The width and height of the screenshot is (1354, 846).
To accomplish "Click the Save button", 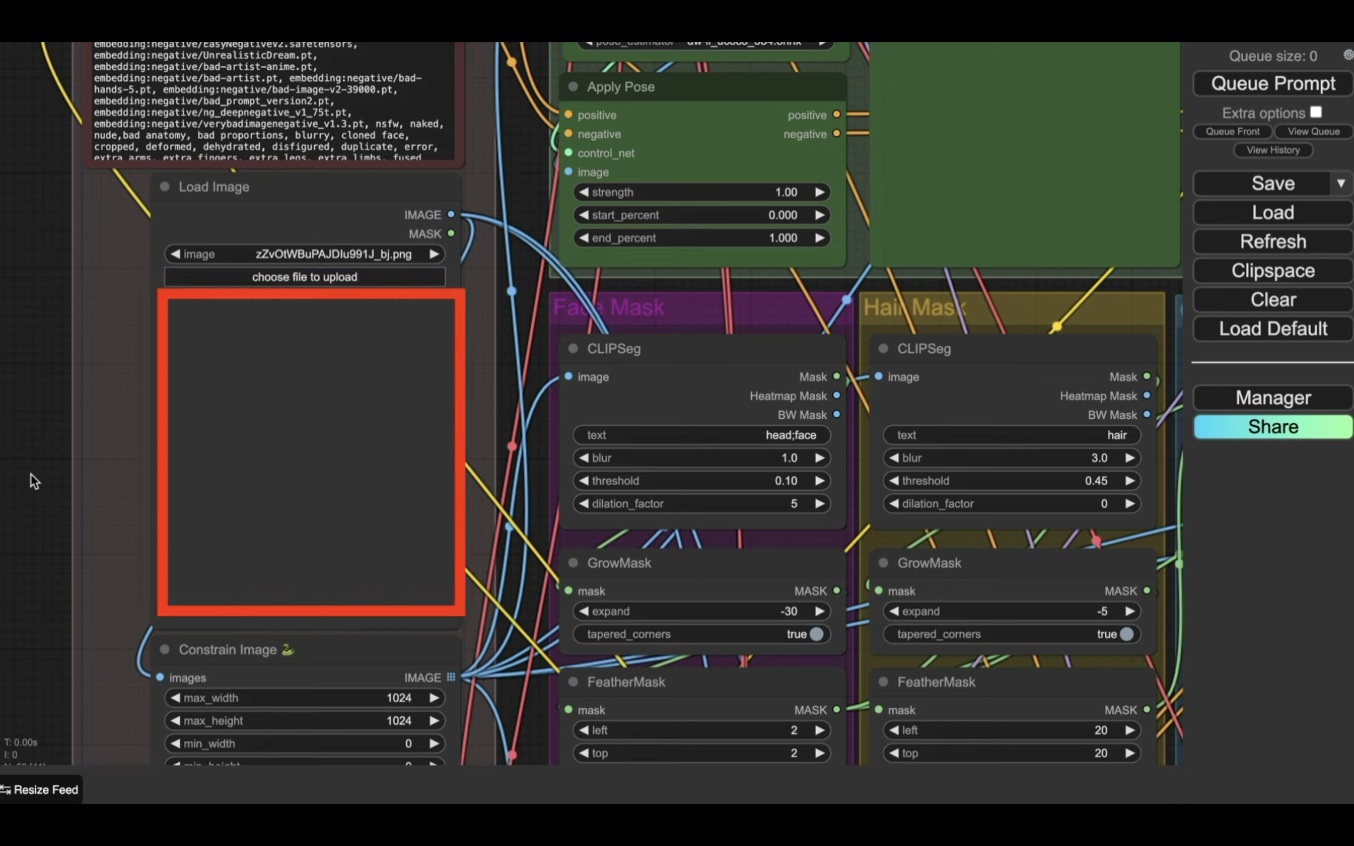I will 1262,183.
